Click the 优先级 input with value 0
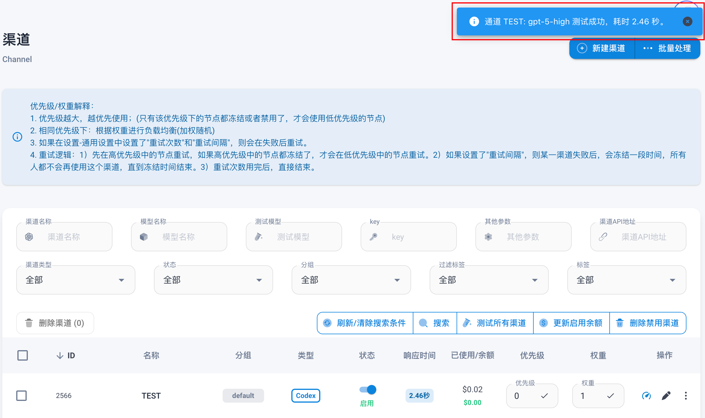Image resolution: width=705 pixels, height=418 pixels. (532, 396)
